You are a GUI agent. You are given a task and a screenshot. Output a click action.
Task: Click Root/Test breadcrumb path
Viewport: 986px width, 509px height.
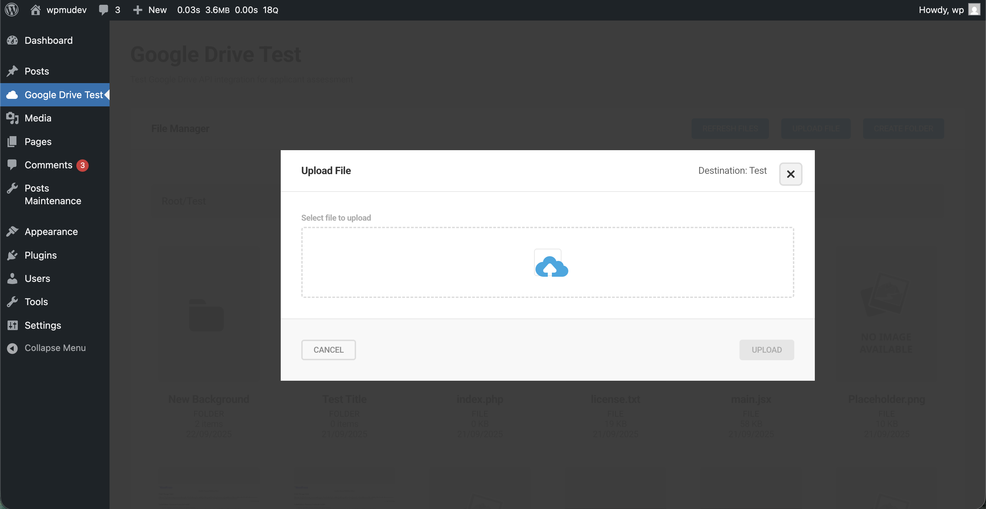click(184, 201)
